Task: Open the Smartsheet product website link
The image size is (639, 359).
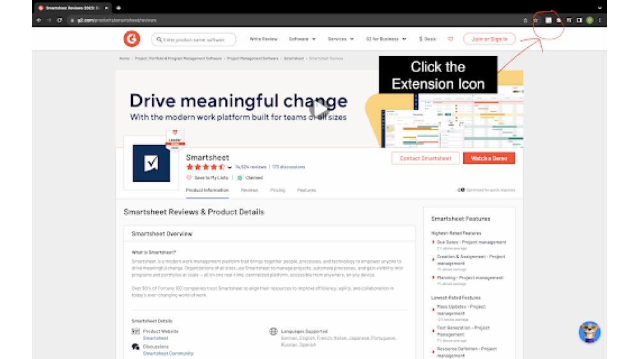Action: pyautogui.click(x=155, y=338)
